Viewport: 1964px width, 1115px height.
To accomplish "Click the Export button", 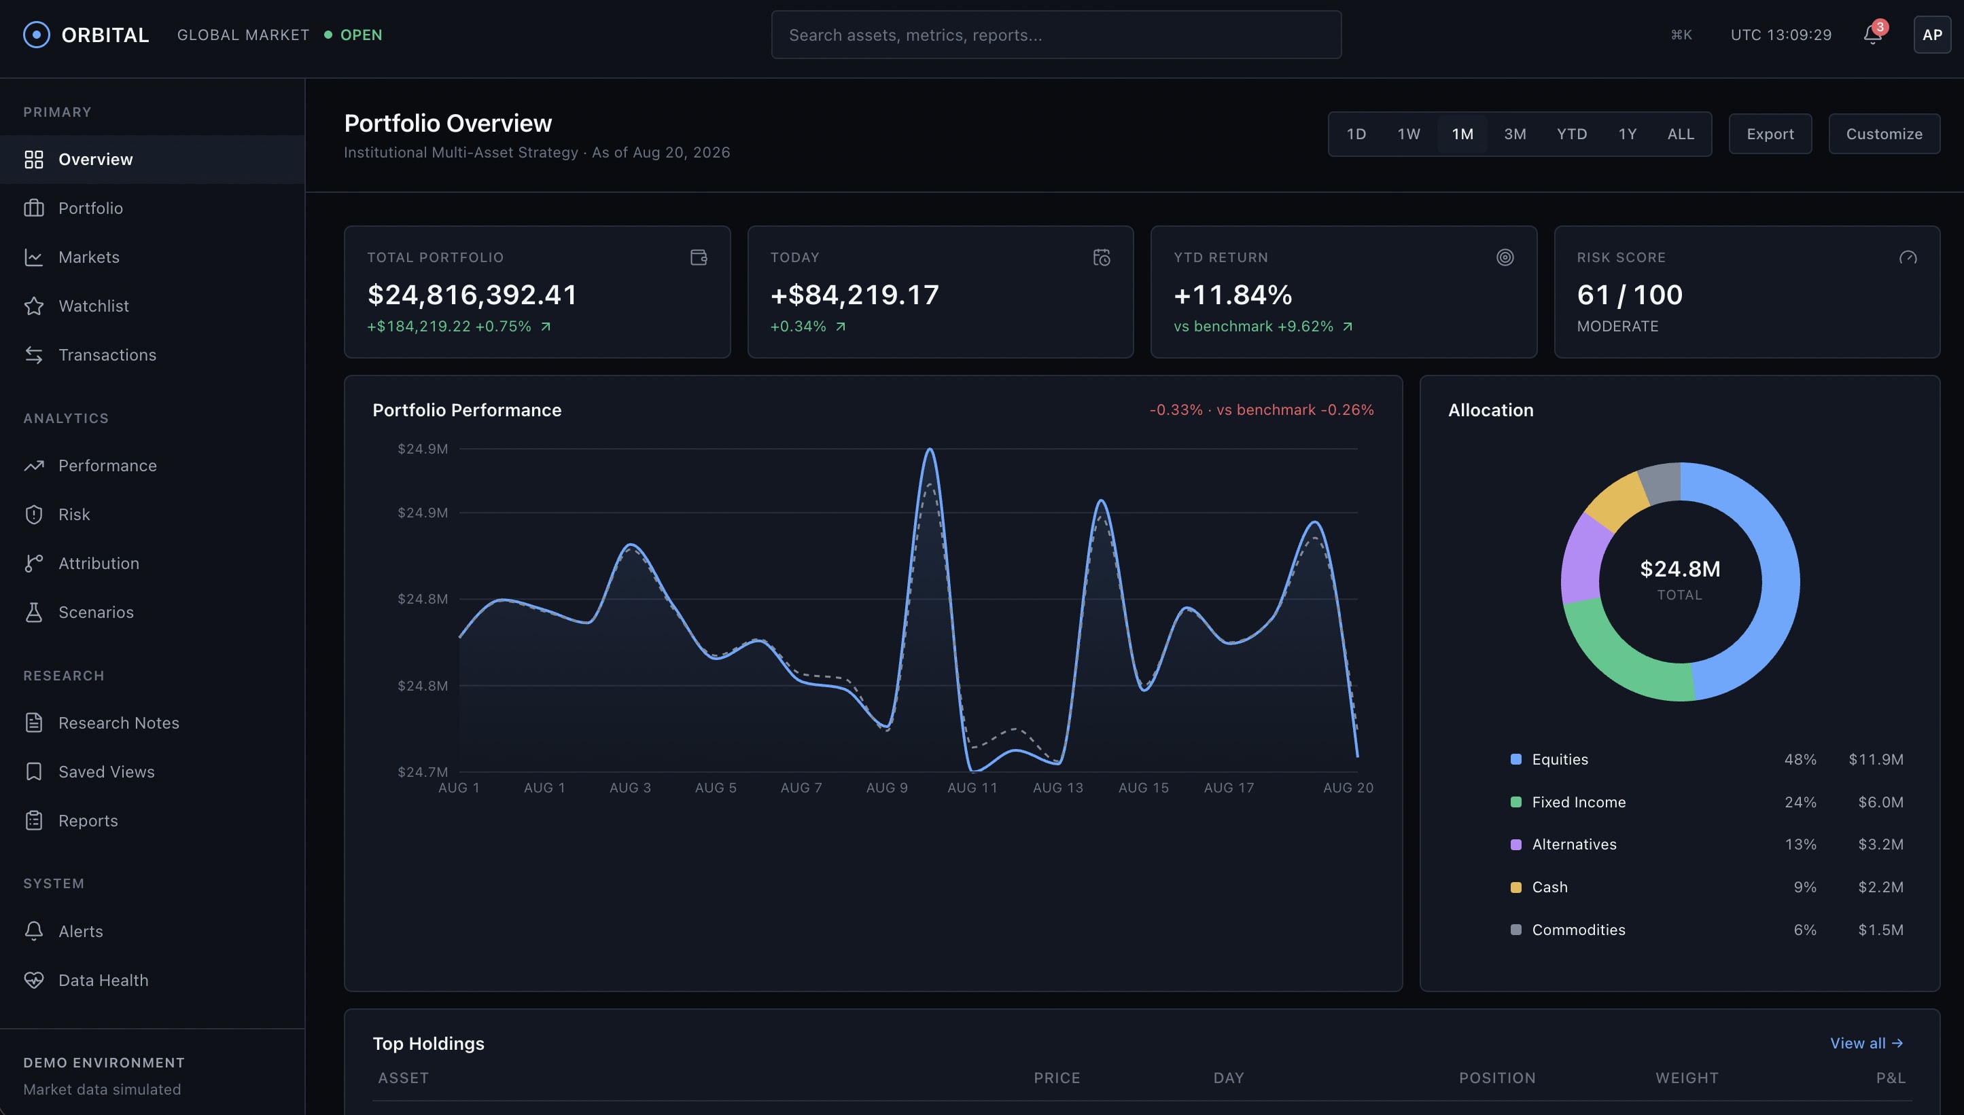I will click(x=1770, y=134).
